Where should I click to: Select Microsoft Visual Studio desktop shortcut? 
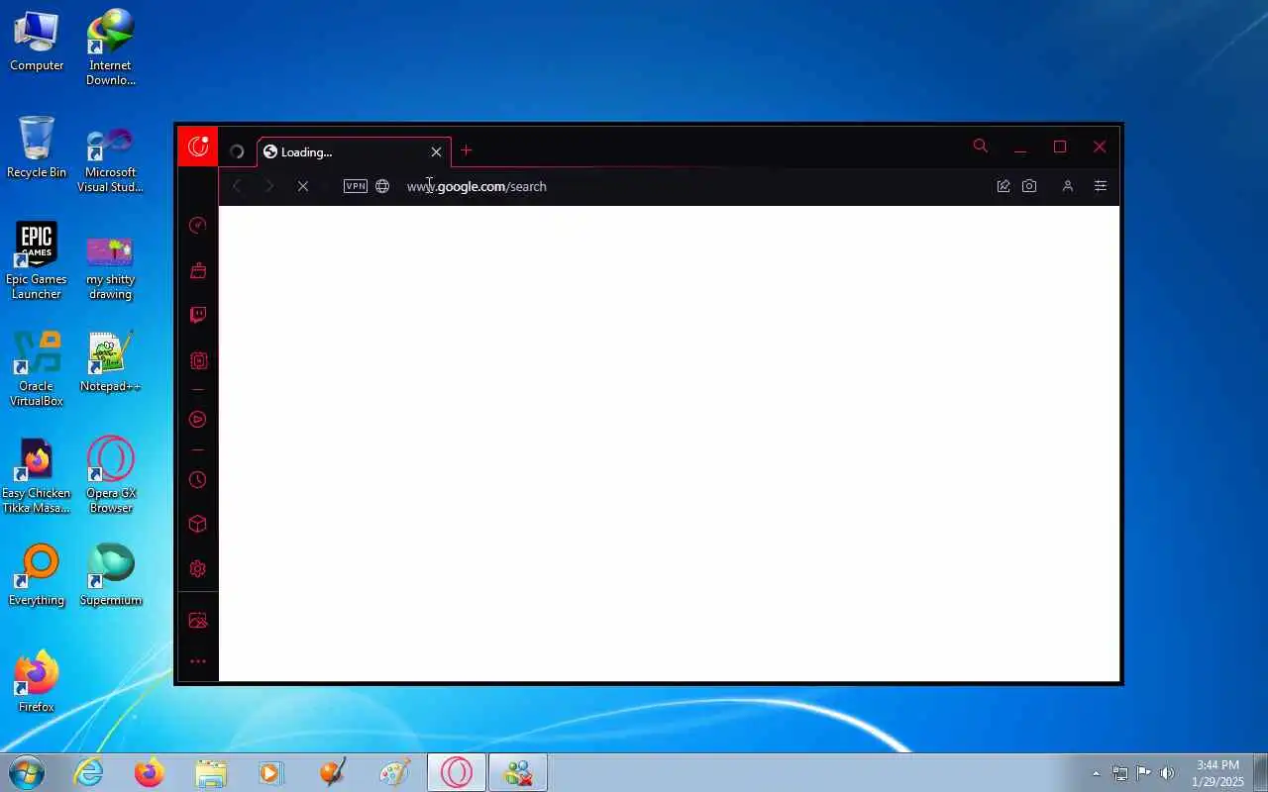click(x=110, y=160)
